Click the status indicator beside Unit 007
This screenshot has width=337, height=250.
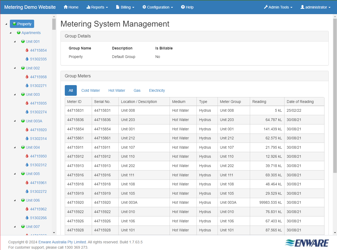(23, 226)
